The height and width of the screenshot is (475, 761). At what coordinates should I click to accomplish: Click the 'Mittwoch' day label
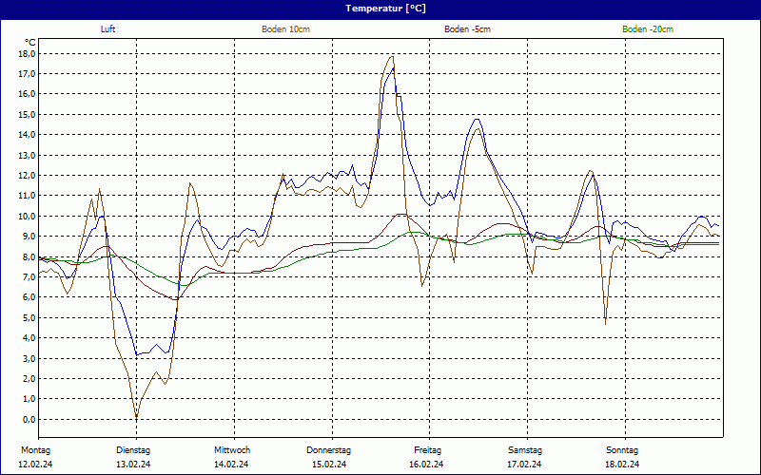(x=232, y=450)
